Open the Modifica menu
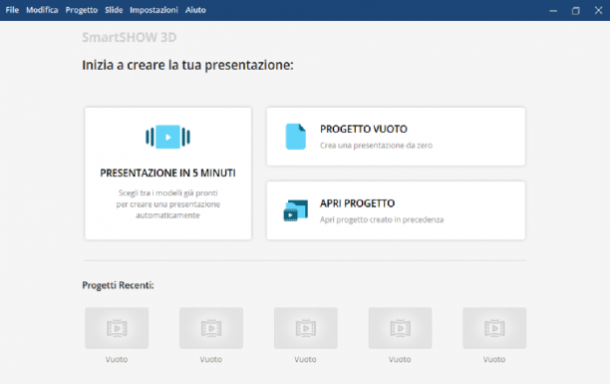 tap(42, 10)
